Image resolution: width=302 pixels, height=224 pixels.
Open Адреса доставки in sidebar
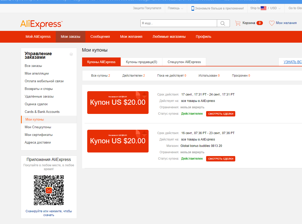click(x=38, y=143)
